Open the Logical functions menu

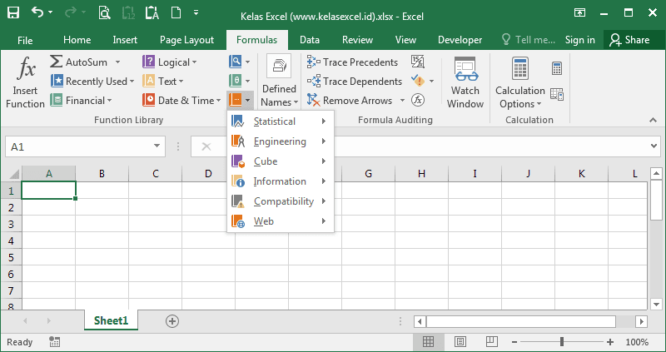coord(170,62)
